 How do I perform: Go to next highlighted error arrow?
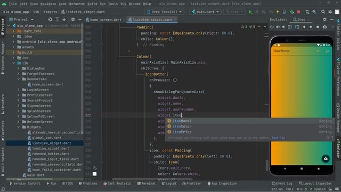click(x=265, y=27)
